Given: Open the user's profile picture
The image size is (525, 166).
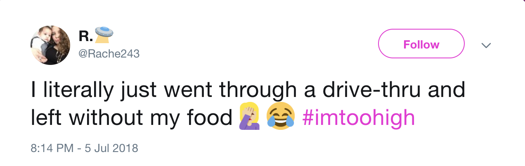Looking at the screenshot, I should [x=50, y=44].
